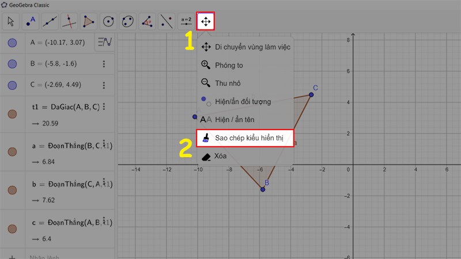Viewport: 461px width, 259px height.
Task: Click point B in the graphics view
Action: [263, 189]
